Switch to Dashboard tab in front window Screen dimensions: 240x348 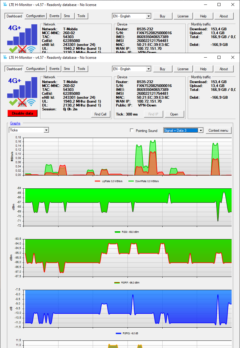[x=14, y=69]
